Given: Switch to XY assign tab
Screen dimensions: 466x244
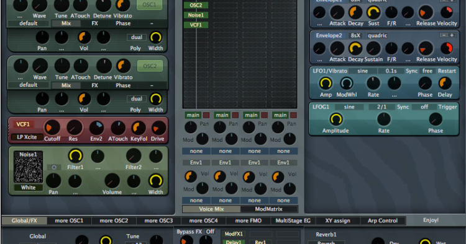Looking at the screenshot, I should pyautogui.click(x=337, y=220).
